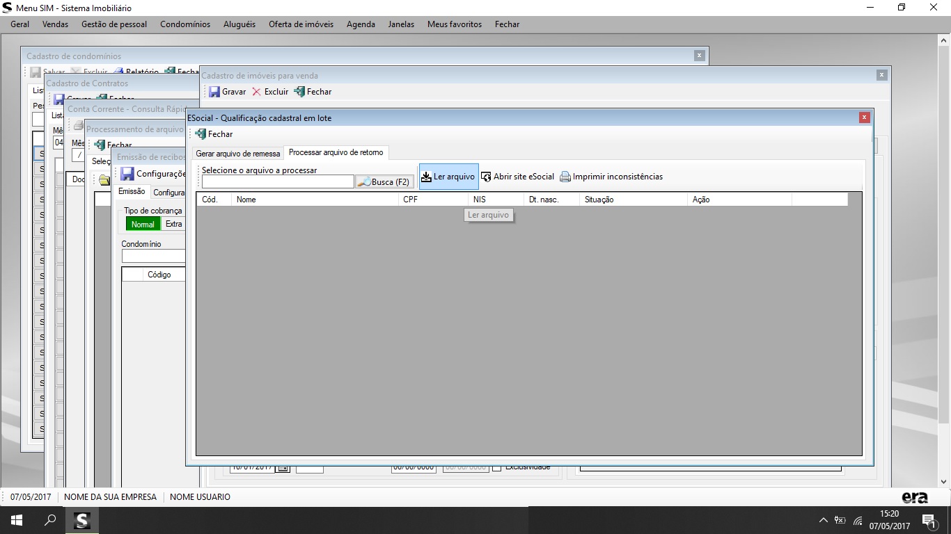Viewport: 951px width, 534px height.
Task: Select Normal tipo de cobrança
Action: coord(143,224)
